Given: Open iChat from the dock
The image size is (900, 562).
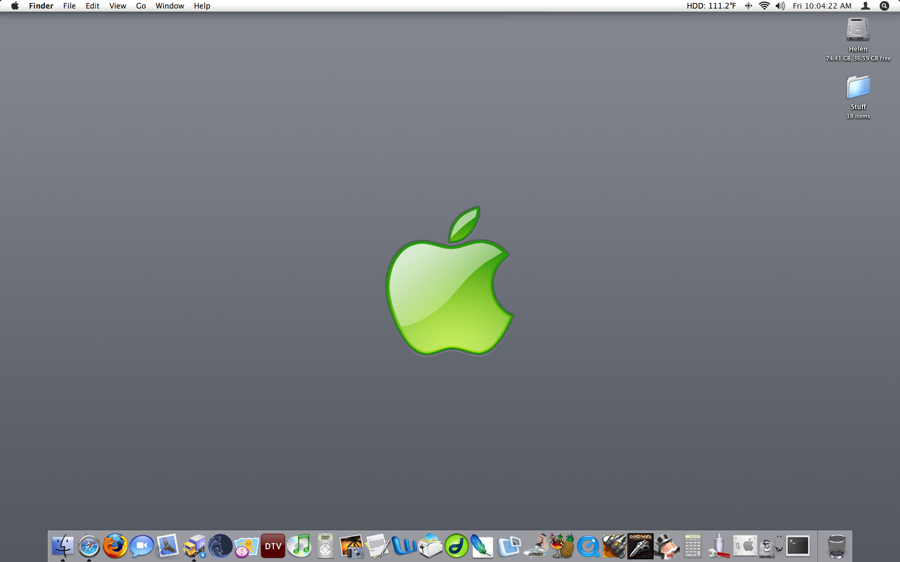Looking at the screenshot, I should (141, 546).
